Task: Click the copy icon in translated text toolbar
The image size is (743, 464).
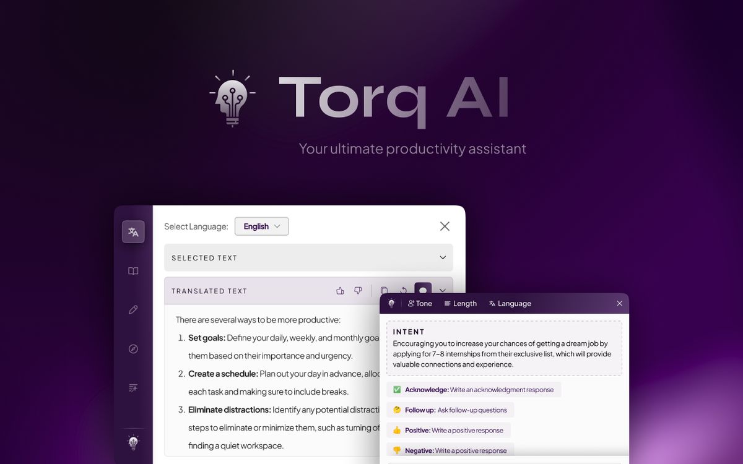Action: click(x=384, y=290)
